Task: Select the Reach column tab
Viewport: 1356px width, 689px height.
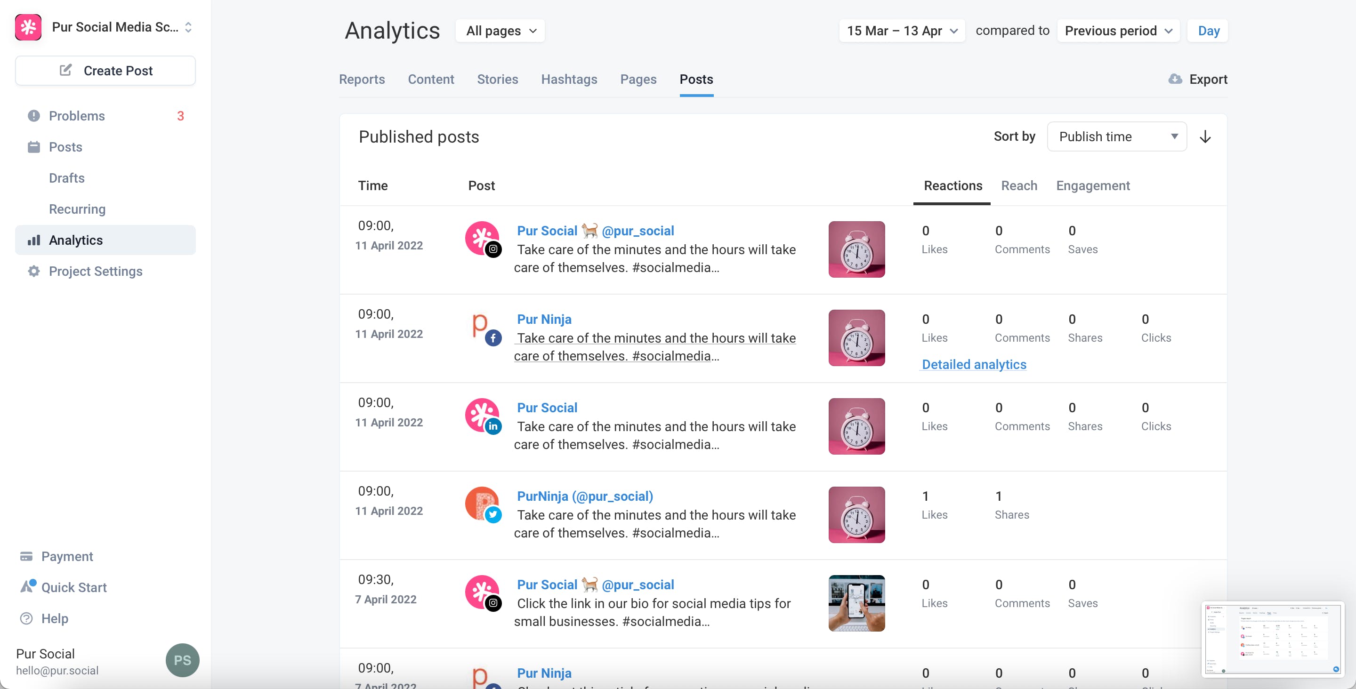Action: (x=1019, y=186)
